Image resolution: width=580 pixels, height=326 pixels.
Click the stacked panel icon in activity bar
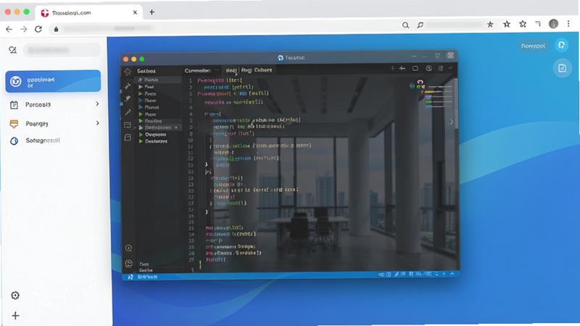[128, 125]
